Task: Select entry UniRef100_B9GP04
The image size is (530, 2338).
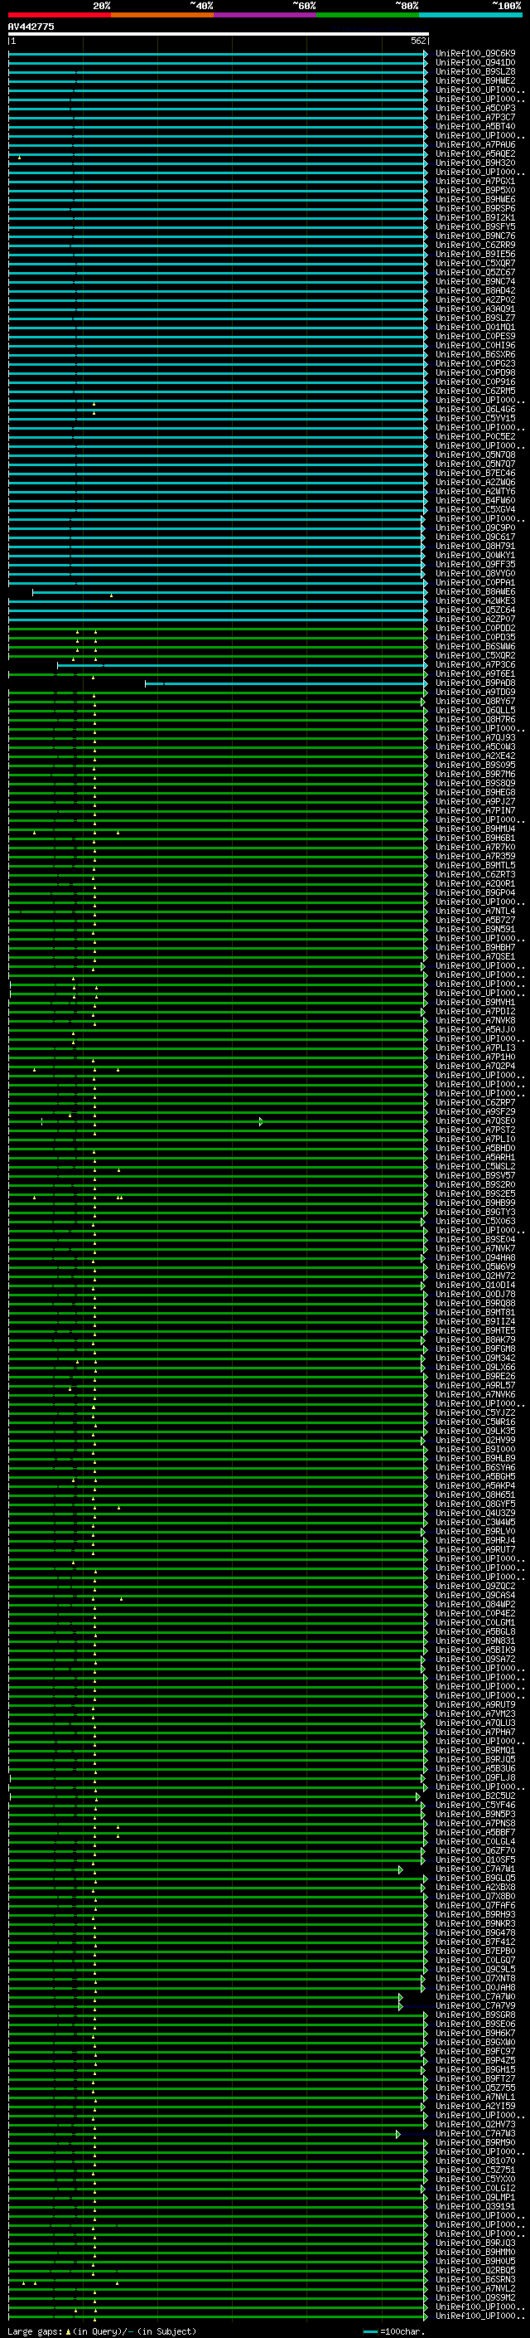Action: (475, 892)
